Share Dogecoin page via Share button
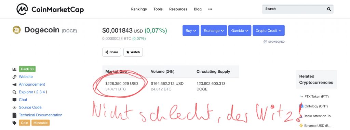 coord(112,52)
